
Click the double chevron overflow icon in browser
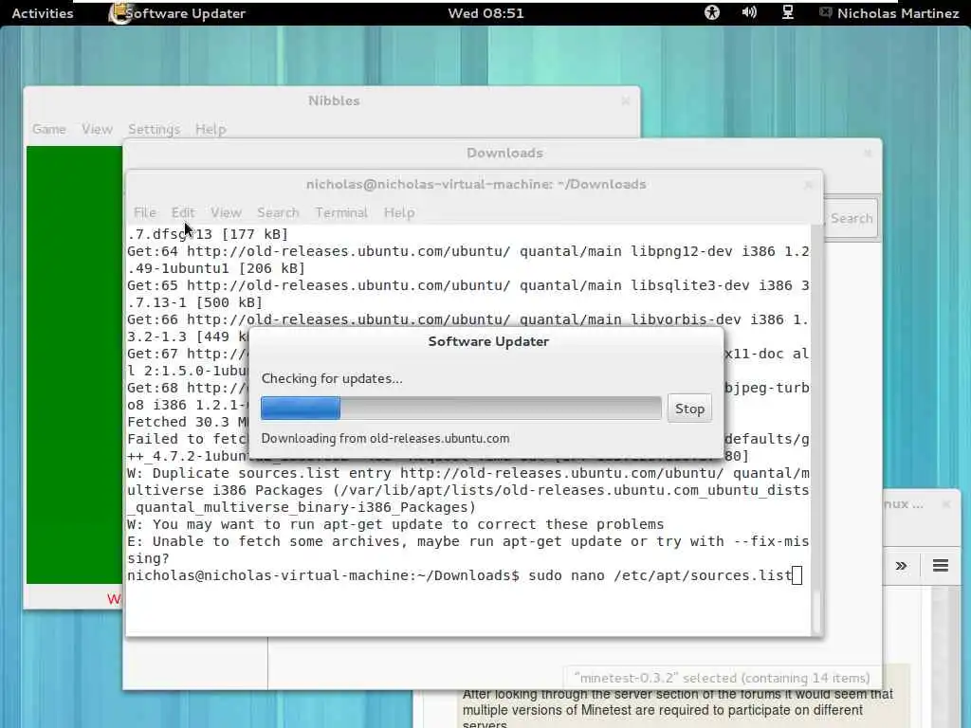click(x=901, y=565)
